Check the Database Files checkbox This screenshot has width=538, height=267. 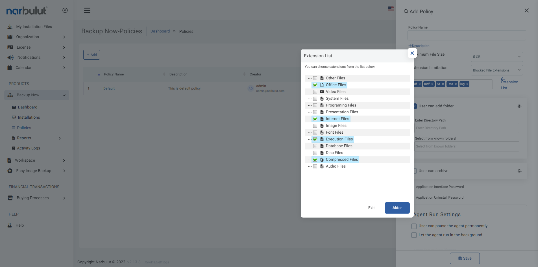coord(315,146)
